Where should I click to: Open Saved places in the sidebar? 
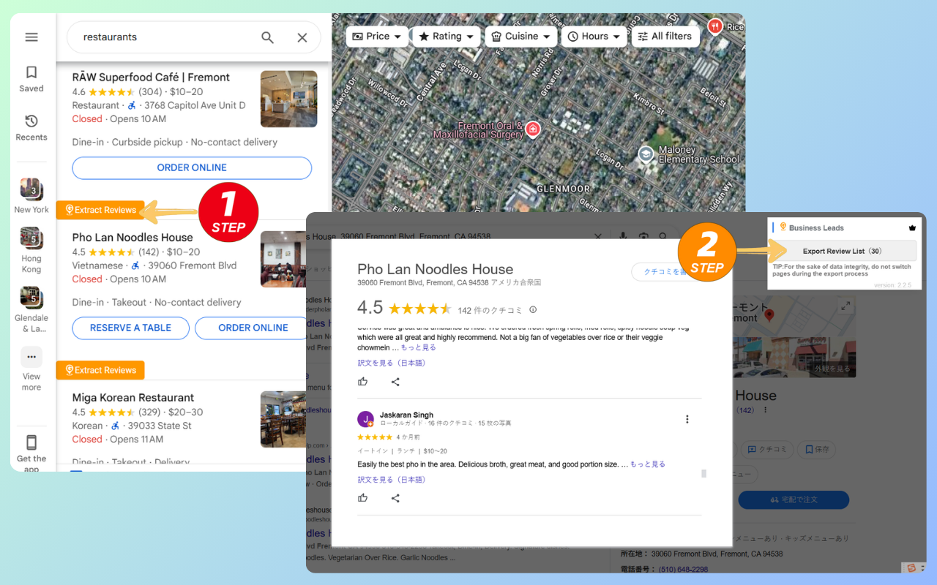point(31,79)
